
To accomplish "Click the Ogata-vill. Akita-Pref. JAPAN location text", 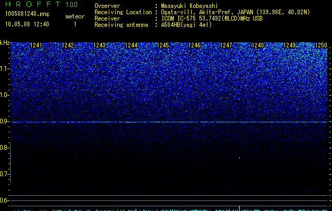I will click(x=235, y=12).
